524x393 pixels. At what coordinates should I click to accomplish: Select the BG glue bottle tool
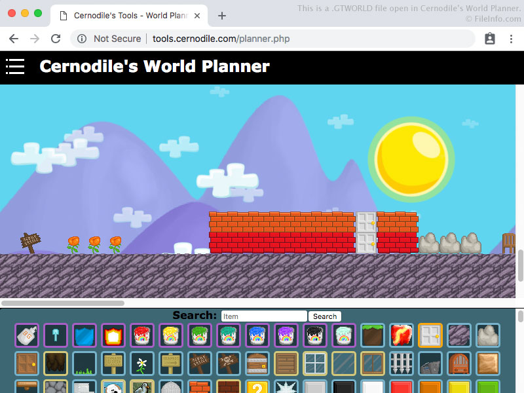click(27, 335)
